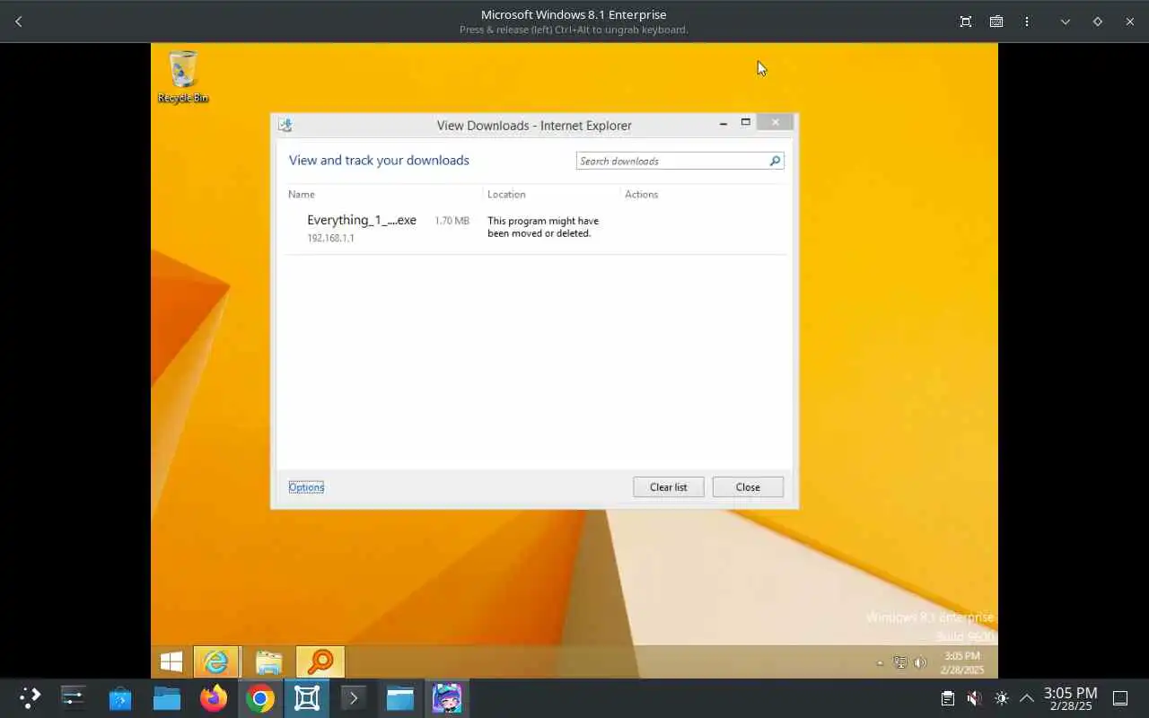Image resolution: width=1149 pixels, height=718 pixels.
Task: Open Internet Explorer on Windows taskbar
Action: 216,662
